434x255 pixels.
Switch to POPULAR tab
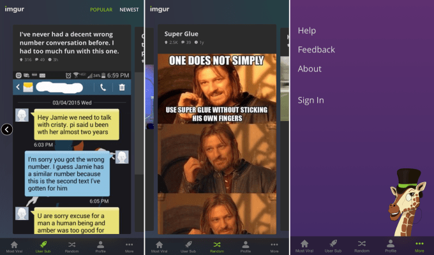pyautogui.click(x=101, y=10)
